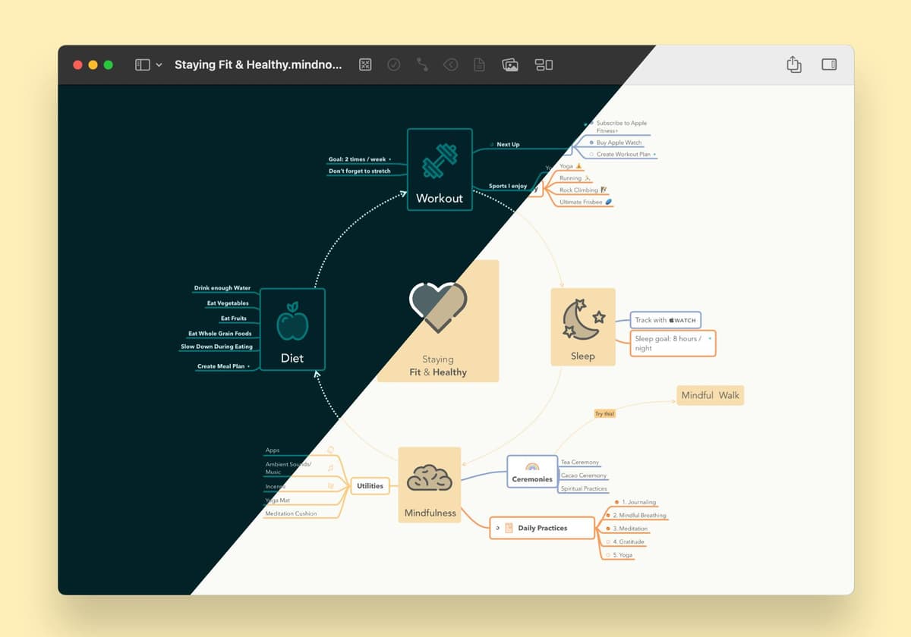The image size is (911, 637).
Task: Open the sidebar view dropdown chevron
Action: pyautogui.click(x=159, y=65)
